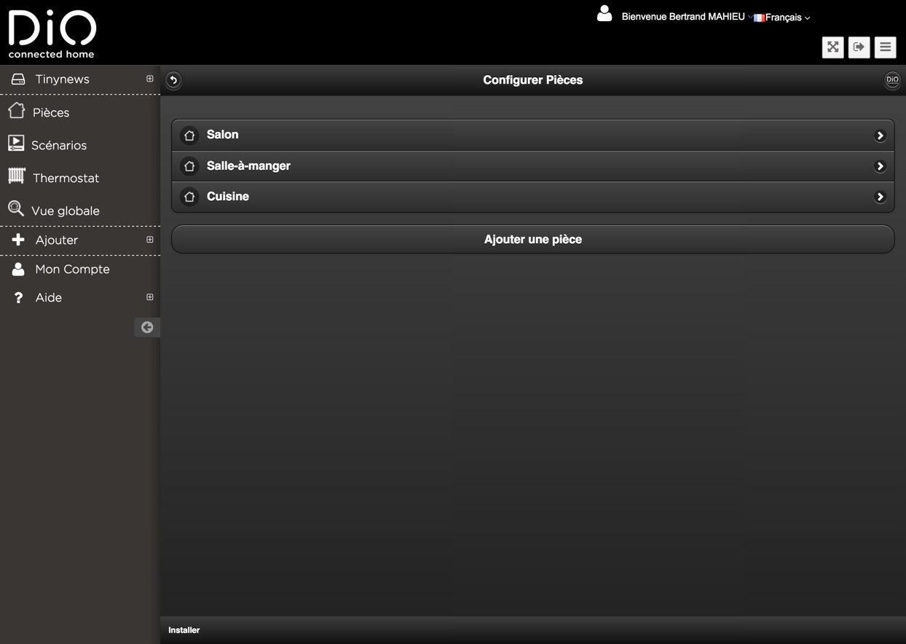The image size is (906, 644).
Task: Click the Installer link in footer
Action: point(184,630)
